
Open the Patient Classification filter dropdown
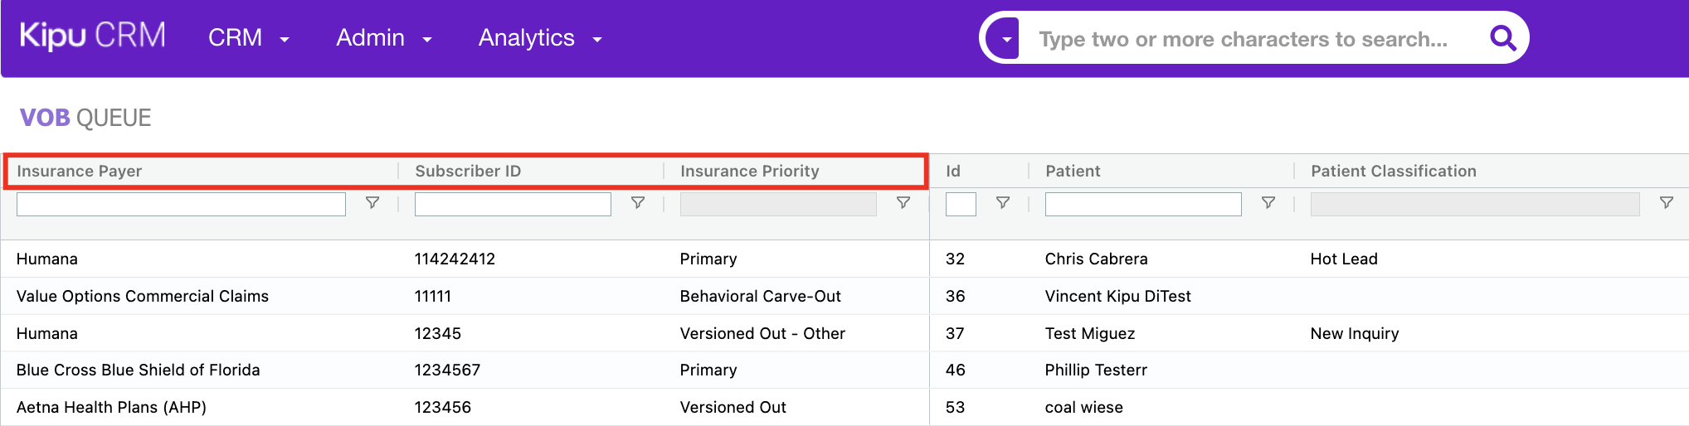[1474, 204]
